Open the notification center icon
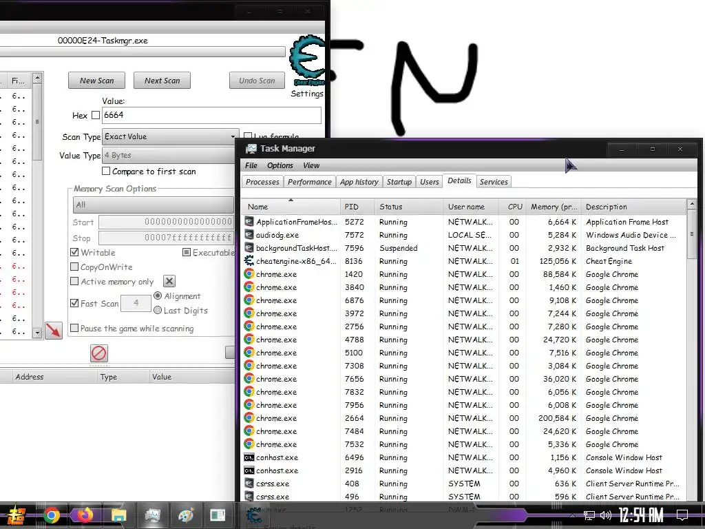This screenshot has height=529, width=705. tap(682, 515)
